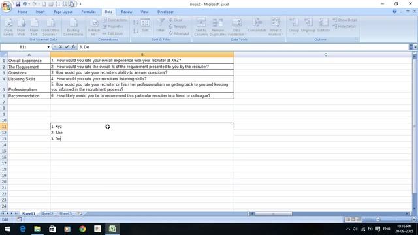The height and width of the screenshot is (235, 418).
Task: Click Hide Detail in Outline group
Action: click(344, 27)
